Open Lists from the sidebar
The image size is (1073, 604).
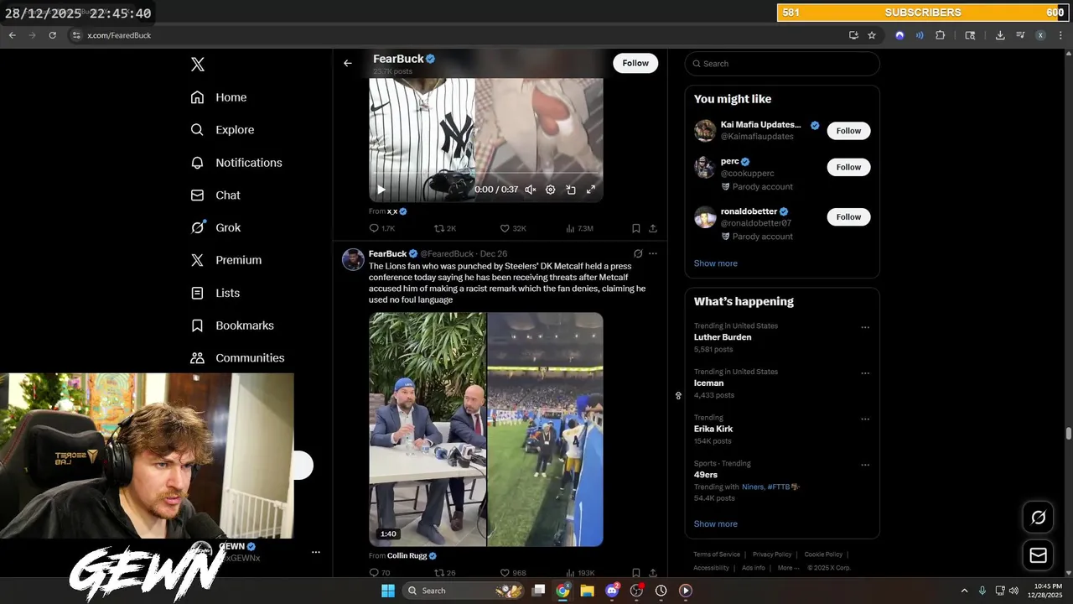click(215, 293)
